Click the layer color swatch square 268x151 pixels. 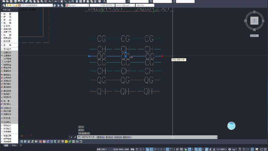click(19, 5)
